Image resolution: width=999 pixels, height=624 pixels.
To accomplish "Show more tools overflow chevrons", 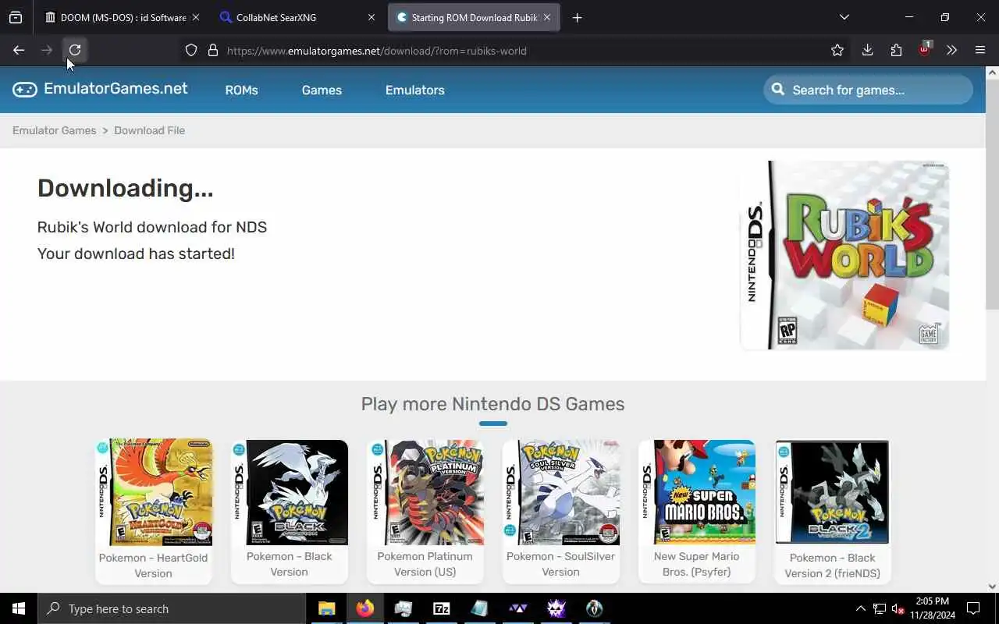I will tap(951, 50).
